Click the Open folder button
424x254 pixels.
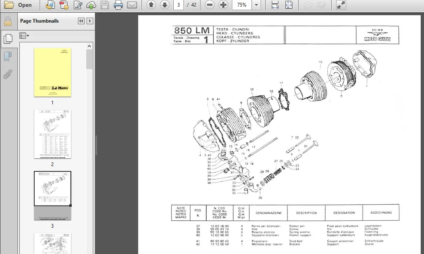click(18, 5)
